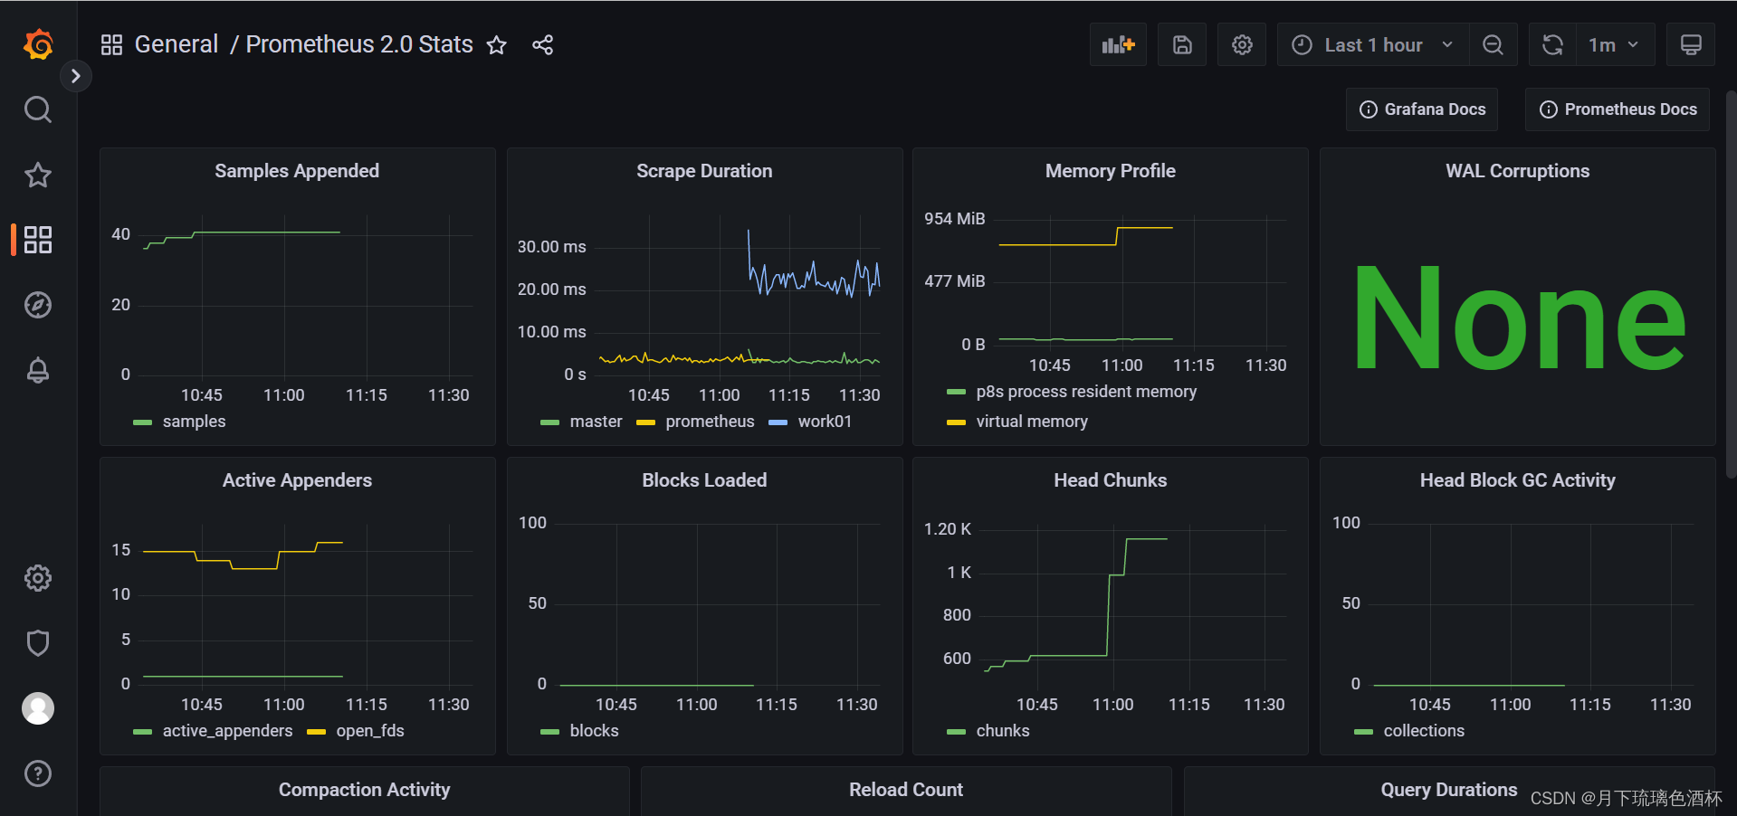Toggle the master series in Scrape Duration
Image resolution: width=1737 pixels, height=816 pixels.
(596, 422)
